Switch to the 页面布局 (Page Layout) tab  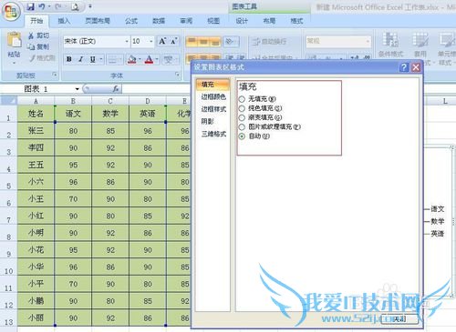(98, 21)
